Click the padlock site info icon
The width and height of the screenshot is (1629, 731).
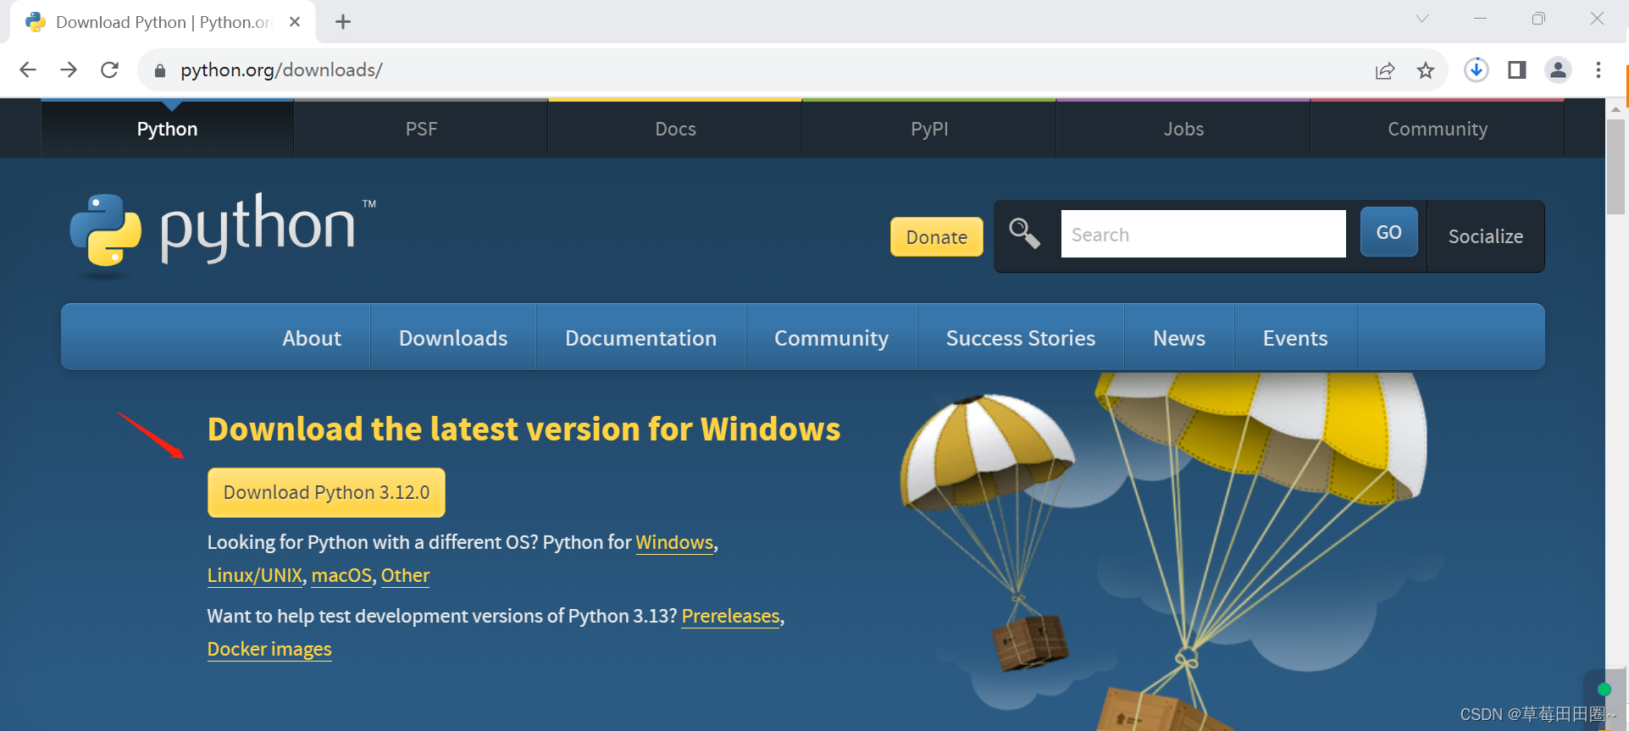159,70
